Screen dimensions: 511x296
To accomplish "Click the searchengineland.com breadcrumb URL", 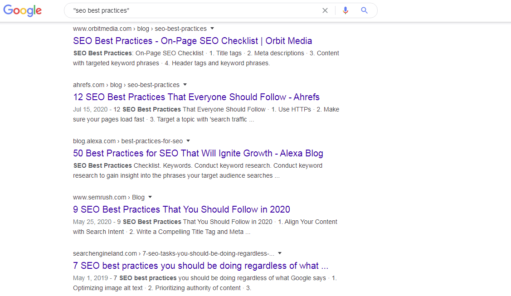I will (173, 253).
